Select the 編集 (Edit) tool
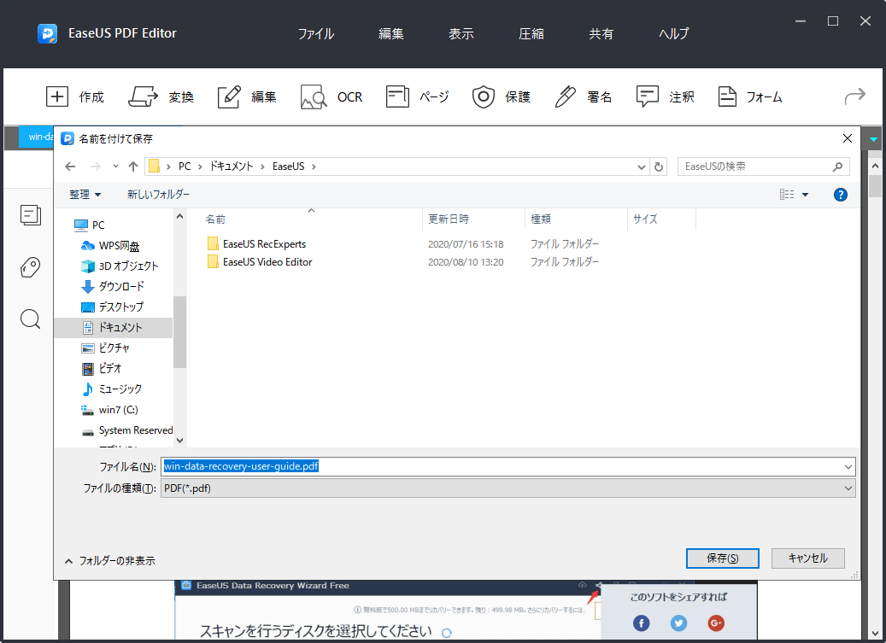Viewport: 886px width, 643px height. [247, 96]
